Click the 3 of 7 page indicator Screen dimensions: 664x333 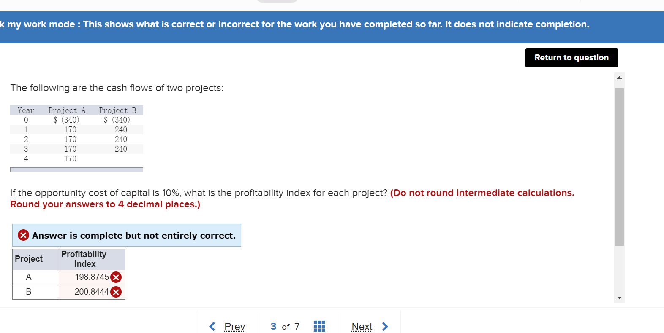(x=284, y=326)
